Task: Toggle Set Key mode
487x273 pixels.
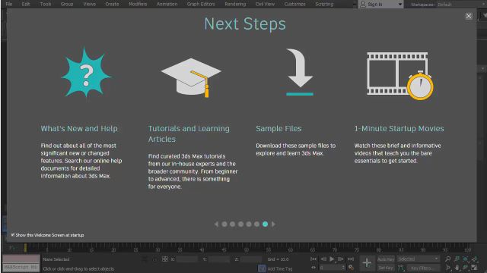Action: [386, 268]
